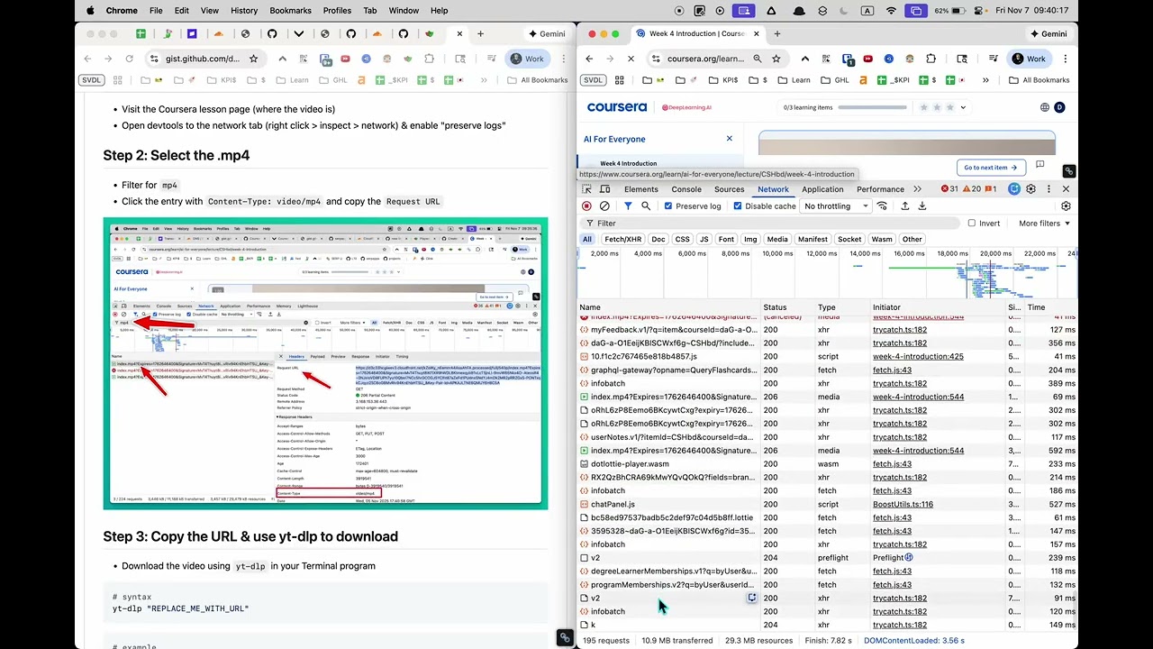Open the Coursera user profile avatar
The width and height of the screenshot is (1153, 649).
1059,107
